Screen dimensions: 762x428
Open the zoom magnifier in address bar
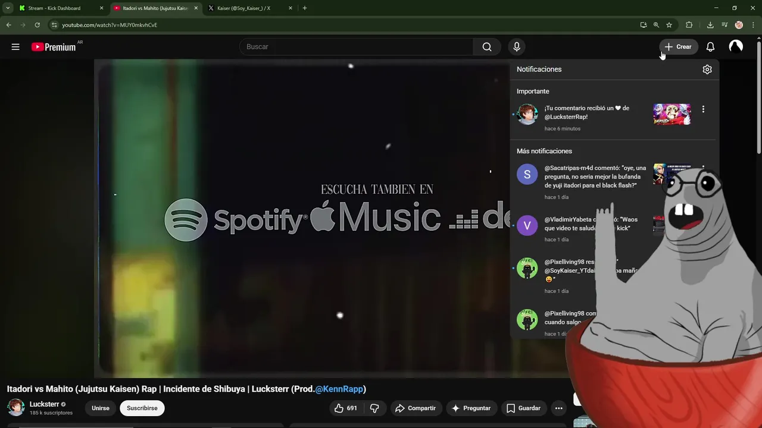[656, 25]
